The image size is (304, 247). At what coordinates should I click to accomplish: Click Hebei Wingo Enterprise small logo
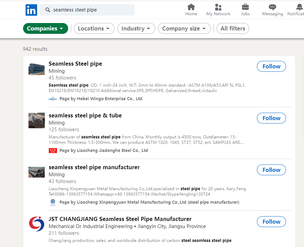pos(53,99)
